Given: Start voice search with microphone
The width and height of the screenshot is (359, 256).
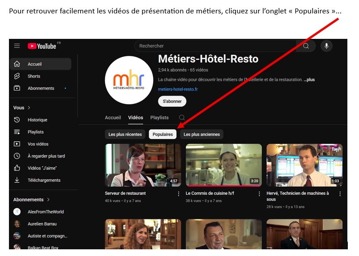Looking at the screenshot, I should (x=326, y=46).
